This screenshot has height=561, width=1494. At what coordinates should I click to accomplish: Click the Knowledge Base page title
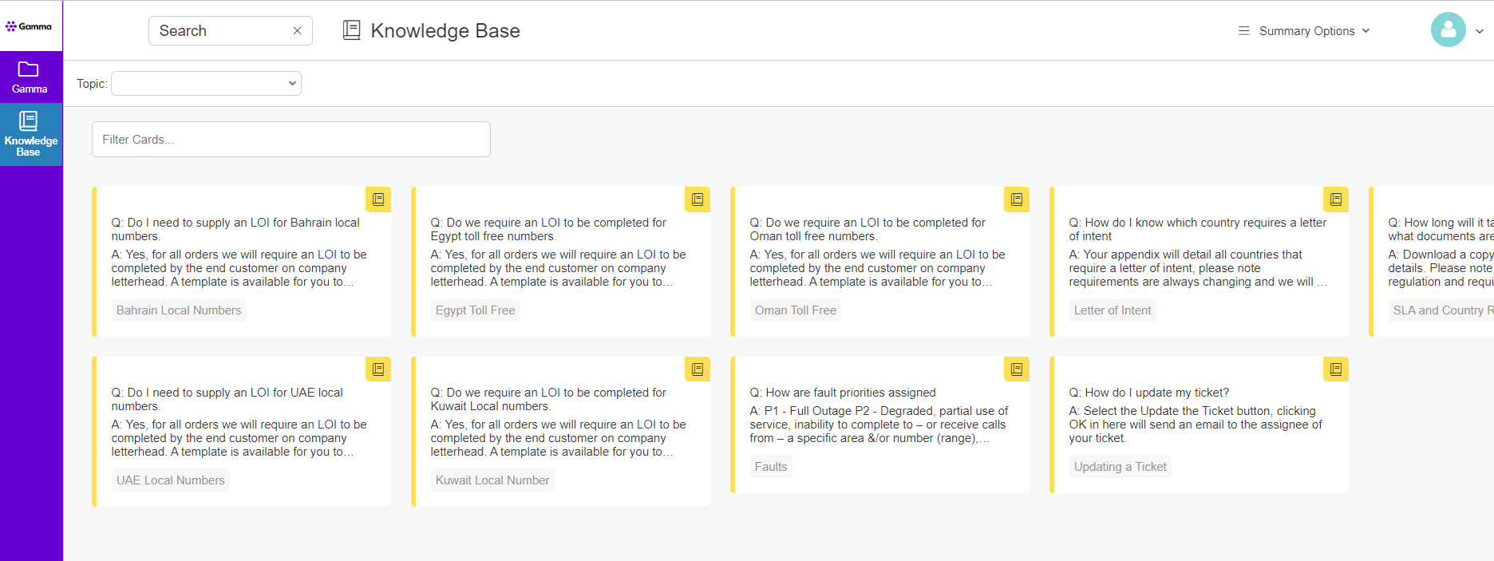[x=445, y=31]
